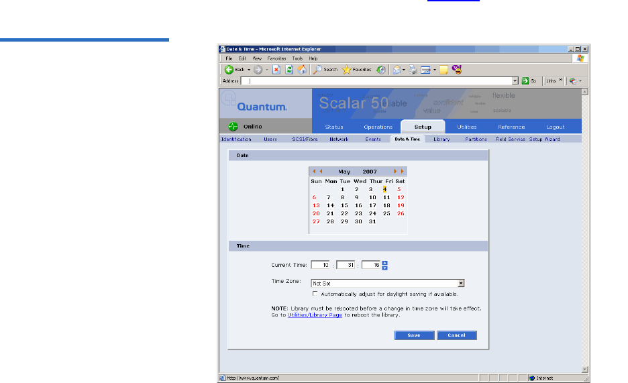The image size is (628, 383).
Task: Switch to the Reference tab
Action: point(511,127)
